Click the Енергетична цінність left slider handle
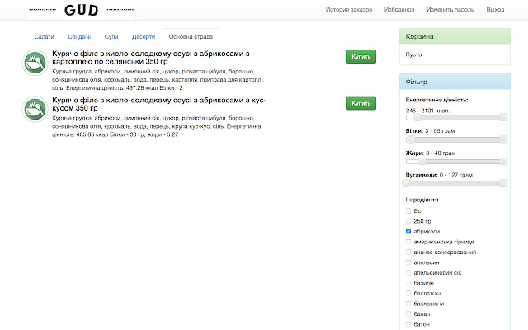This screenshot has height=330, width=528. [x=417, y=117]
